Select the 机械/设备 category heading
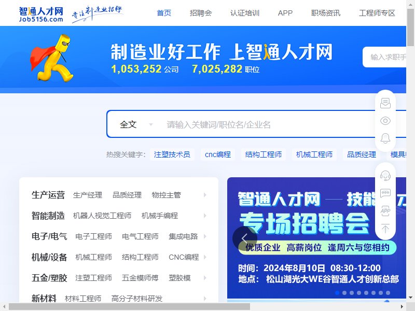Viewport: 415px width, 311px height. point(49,257)
